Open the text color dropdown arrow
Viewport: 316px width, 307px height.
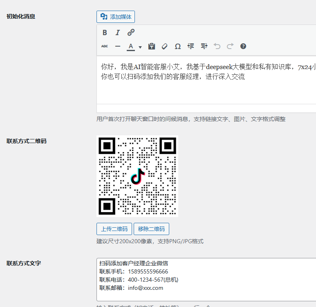click(x=140, y=47)
